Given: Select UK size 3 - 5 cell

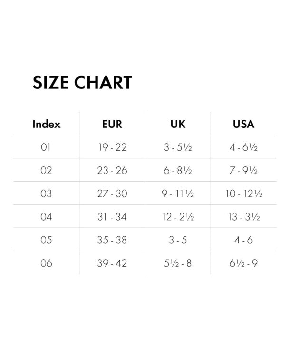Looking at the screenshot, I should pos(178,240).
